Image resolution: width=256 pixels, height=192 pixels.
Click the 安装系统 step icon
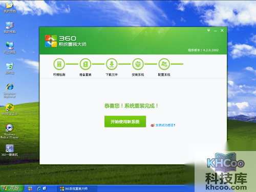coord(138,64)
